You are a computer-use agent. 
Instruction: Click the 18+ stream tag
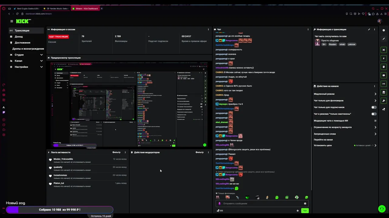[x=324, y=44]
